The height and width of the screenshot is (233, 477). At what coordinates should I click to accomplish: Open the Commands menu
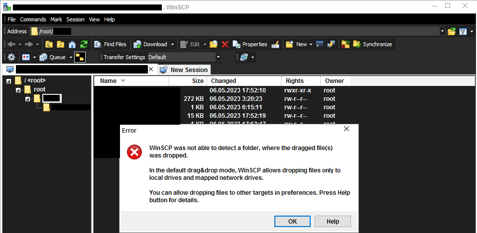[33, 19]
